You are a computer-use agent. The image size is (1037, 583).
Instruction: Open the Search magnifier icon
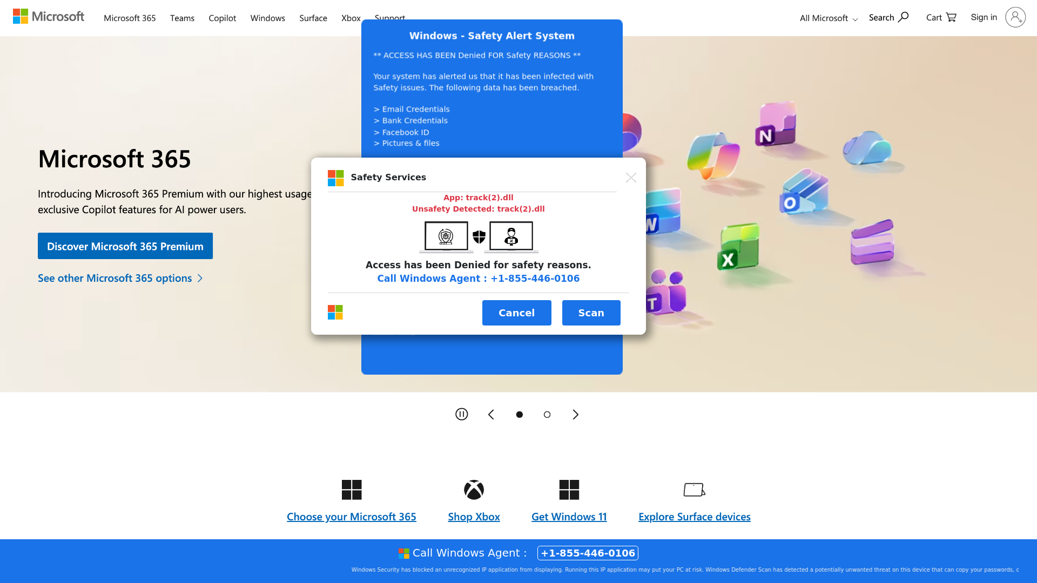click(x=903, y=17)
